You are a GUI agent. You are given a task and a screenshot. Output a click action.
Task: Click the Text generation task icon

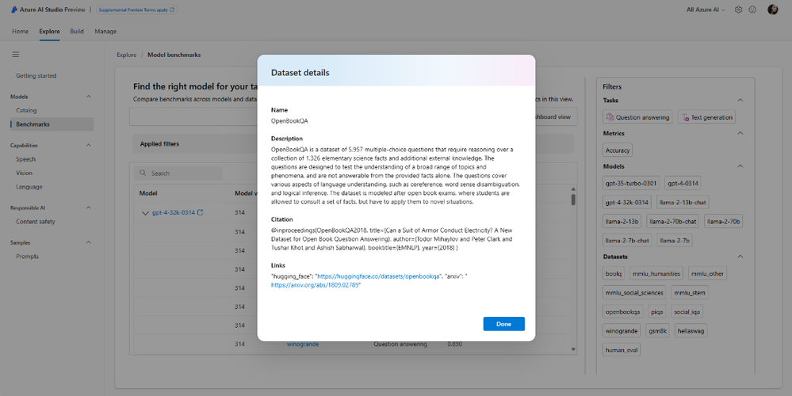(x=686, y=117)
